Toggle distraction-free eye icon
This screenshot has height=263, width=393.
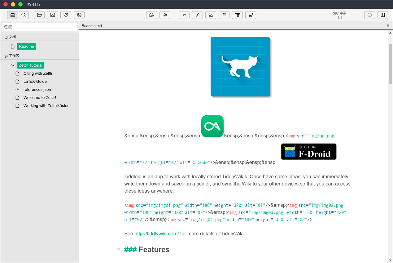point(165,15)
